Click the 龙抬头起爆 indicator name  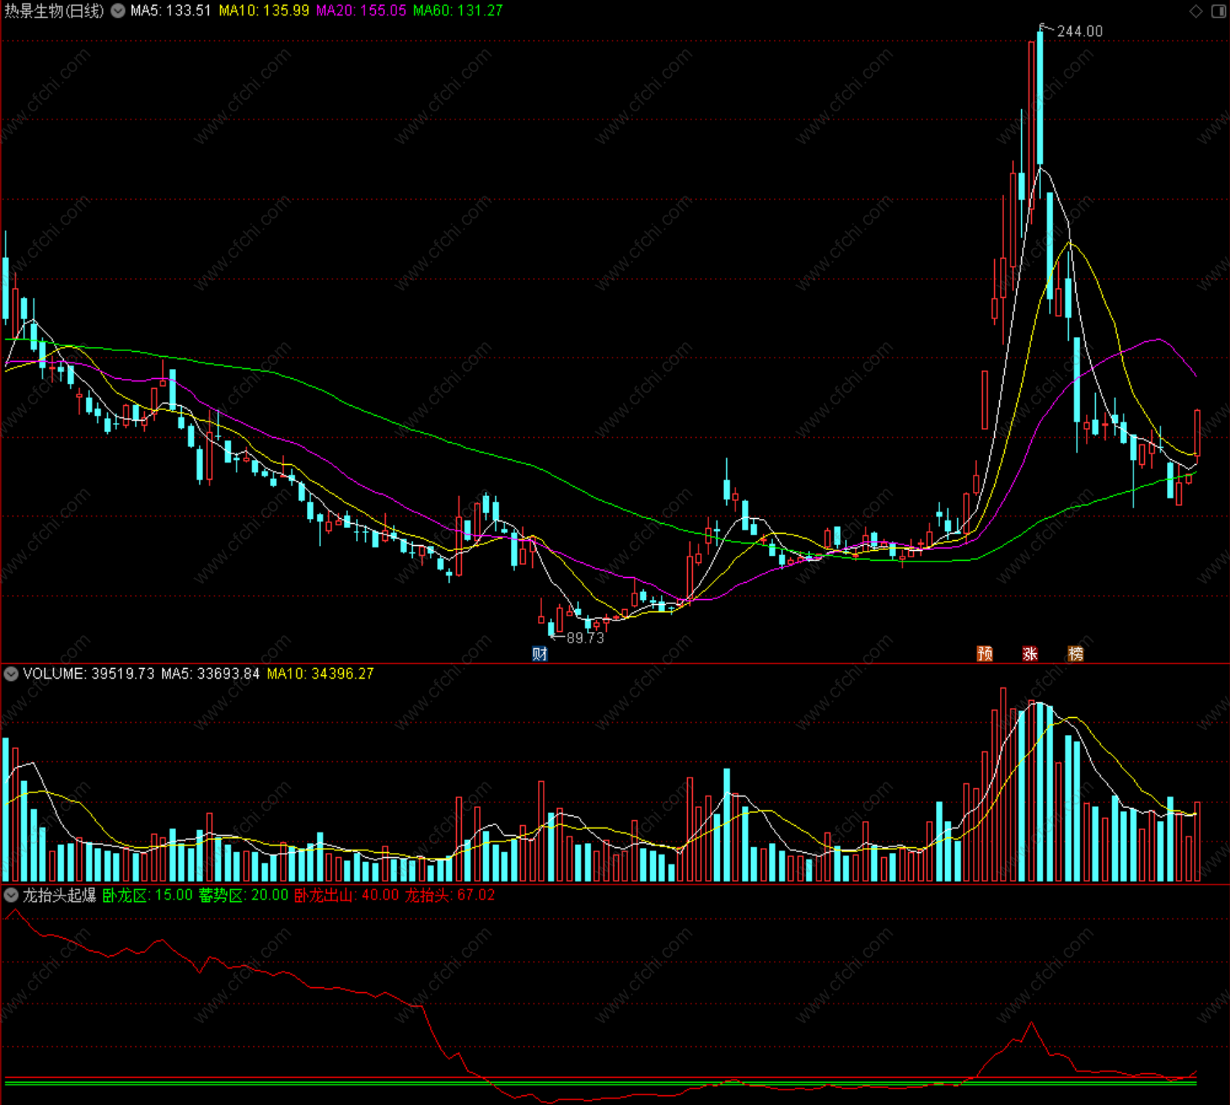tap(59, 895)
